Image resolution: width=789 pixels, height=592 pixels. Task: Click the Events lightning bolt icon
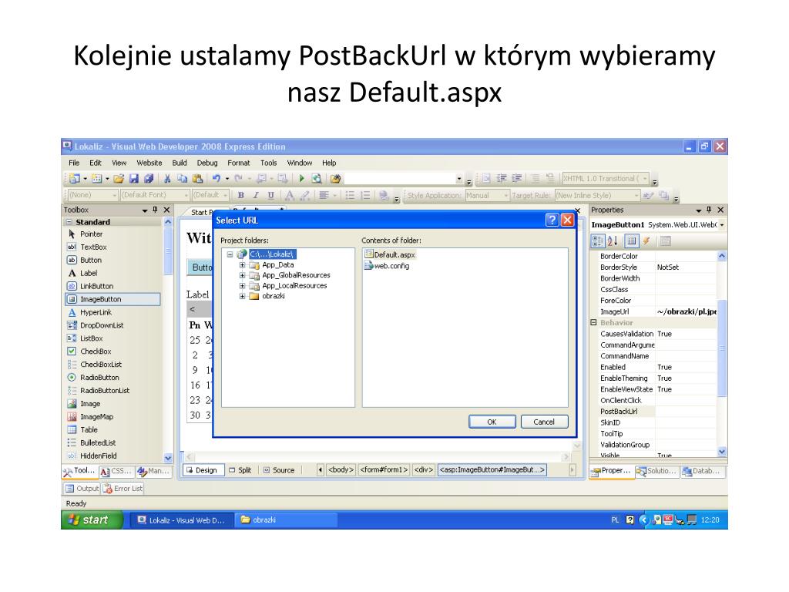click(646, 241)
